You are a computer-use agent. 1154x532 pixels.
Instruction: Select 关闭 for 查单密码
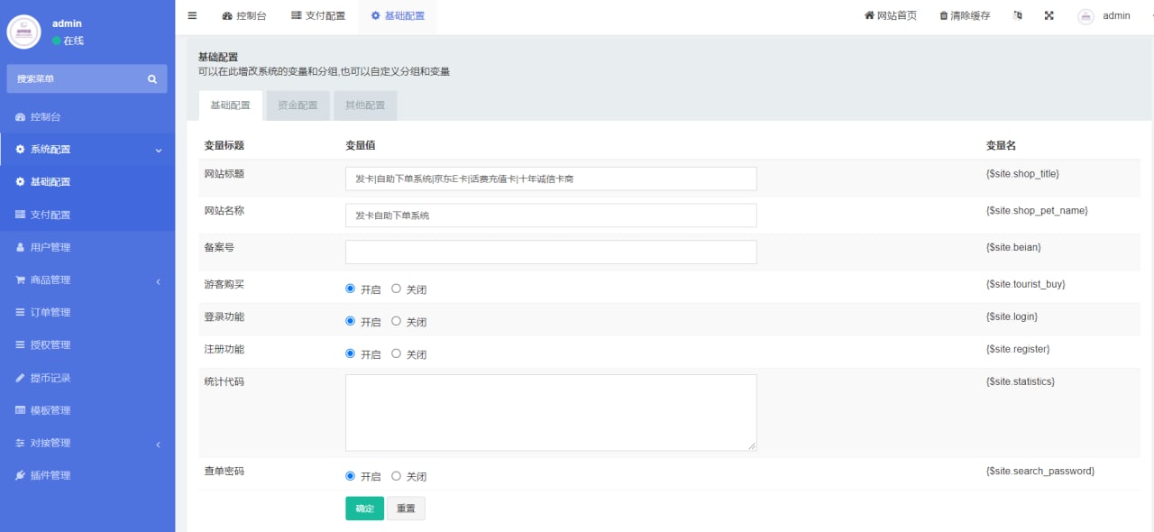pos(396,475)
